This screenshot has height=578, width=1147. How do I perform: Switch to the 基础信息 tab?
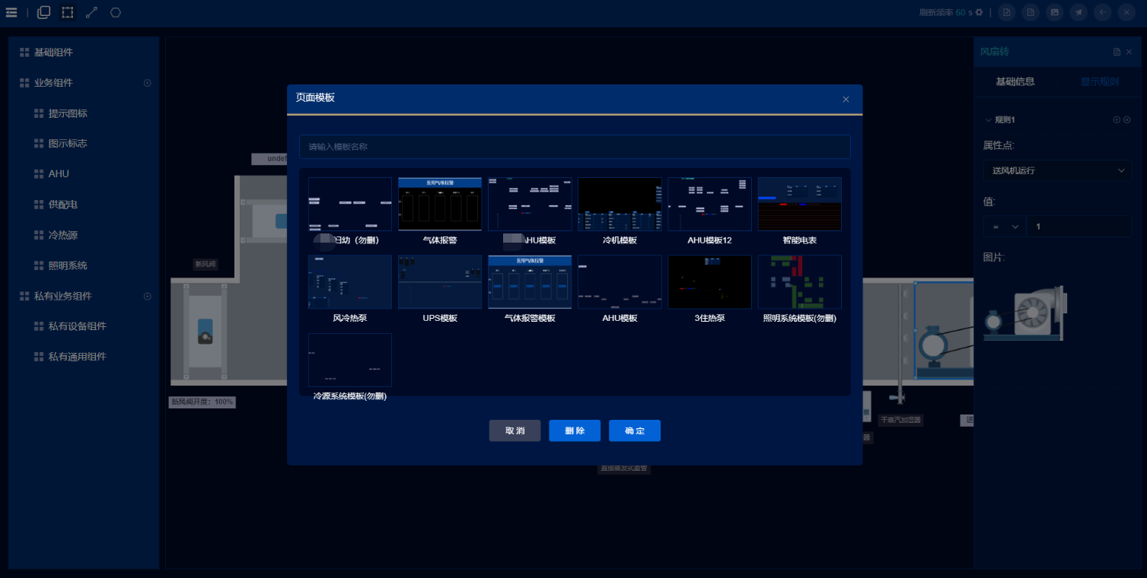[1015, 81]
